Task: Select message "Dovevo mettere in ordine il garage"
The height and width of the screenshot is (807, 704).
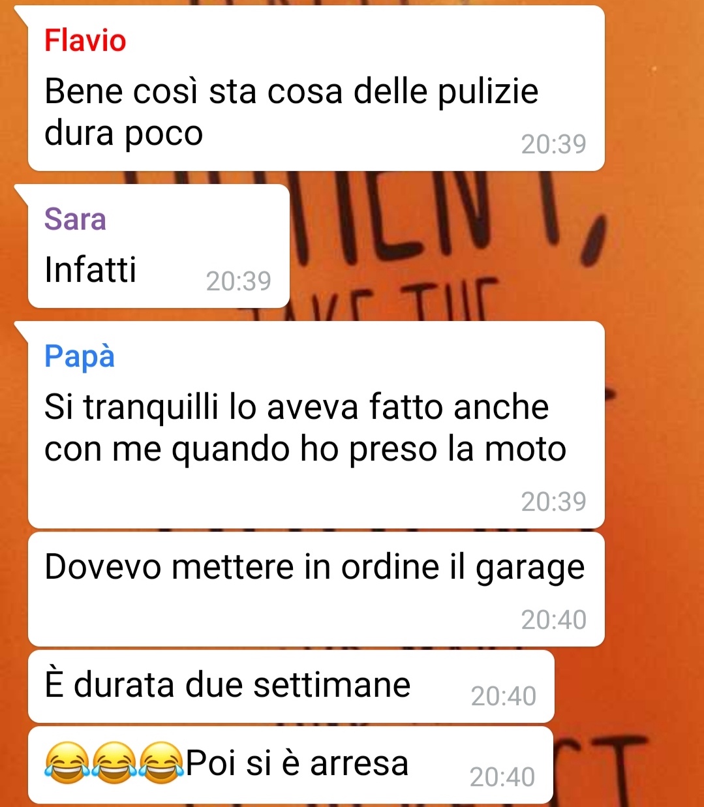Action: click(316, 589)
